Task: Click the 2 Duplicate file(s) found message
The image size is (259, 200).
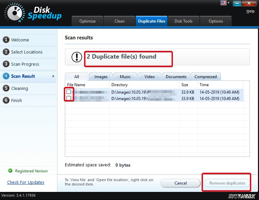Action: pyautogui.click(x=122, y=57)
